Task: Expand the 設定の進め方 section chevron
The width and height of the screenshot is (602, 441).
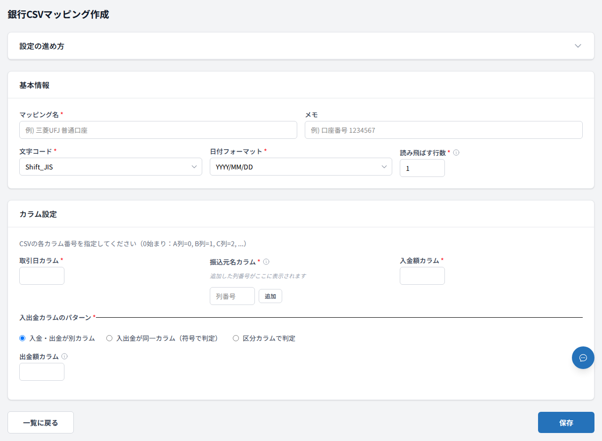Action: point(578,46)
